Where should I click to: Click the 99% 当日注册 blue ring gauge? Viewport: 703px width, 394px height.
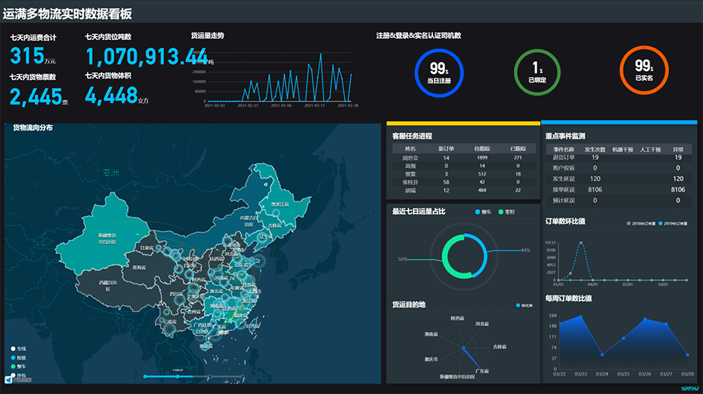(x=438, y=72)
